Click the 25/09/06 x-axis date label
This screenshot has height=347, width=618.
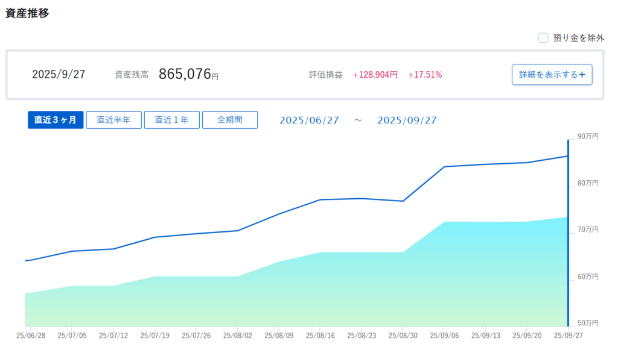[x=443, y=335]
